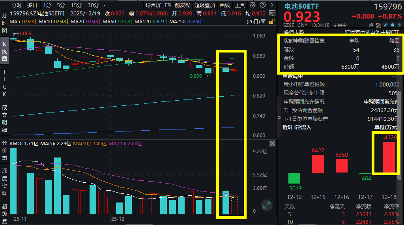Click MA(10): 2.45亿 volume label

(x=90, y=144)
